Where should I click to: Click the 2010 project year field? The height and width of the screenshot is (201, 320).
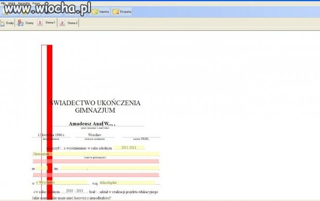point(70,191)
